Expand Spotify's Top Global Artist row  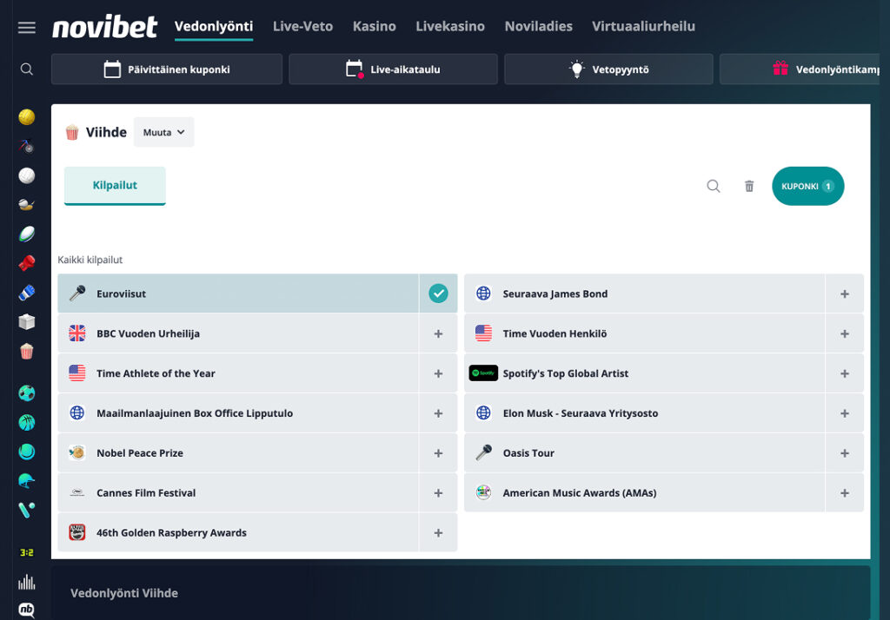(644, 373)
